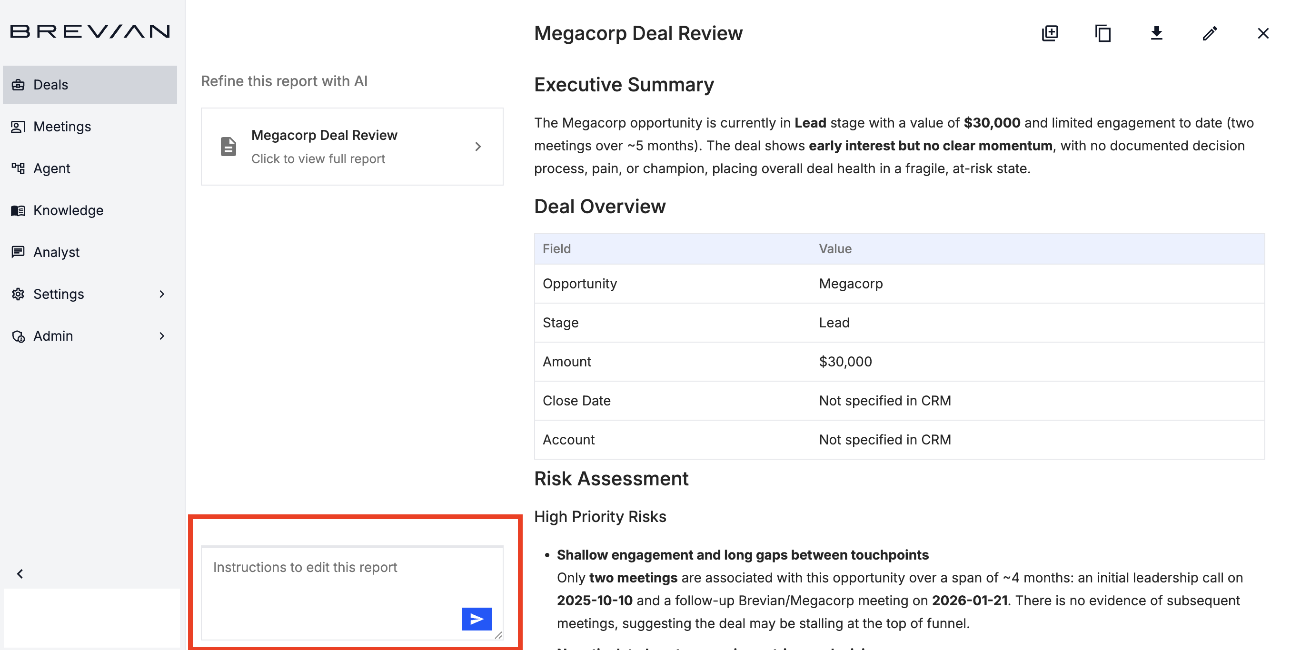Viewport: 1291px width, 650px height.
Task: Click the add-to-library icon in report header
Action: [x=1050, y=34]
